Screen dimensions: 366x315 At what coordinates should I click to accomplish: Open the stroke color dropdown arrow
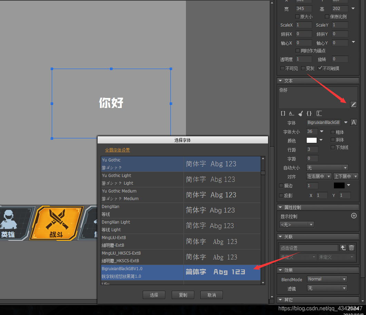[348, 185]
